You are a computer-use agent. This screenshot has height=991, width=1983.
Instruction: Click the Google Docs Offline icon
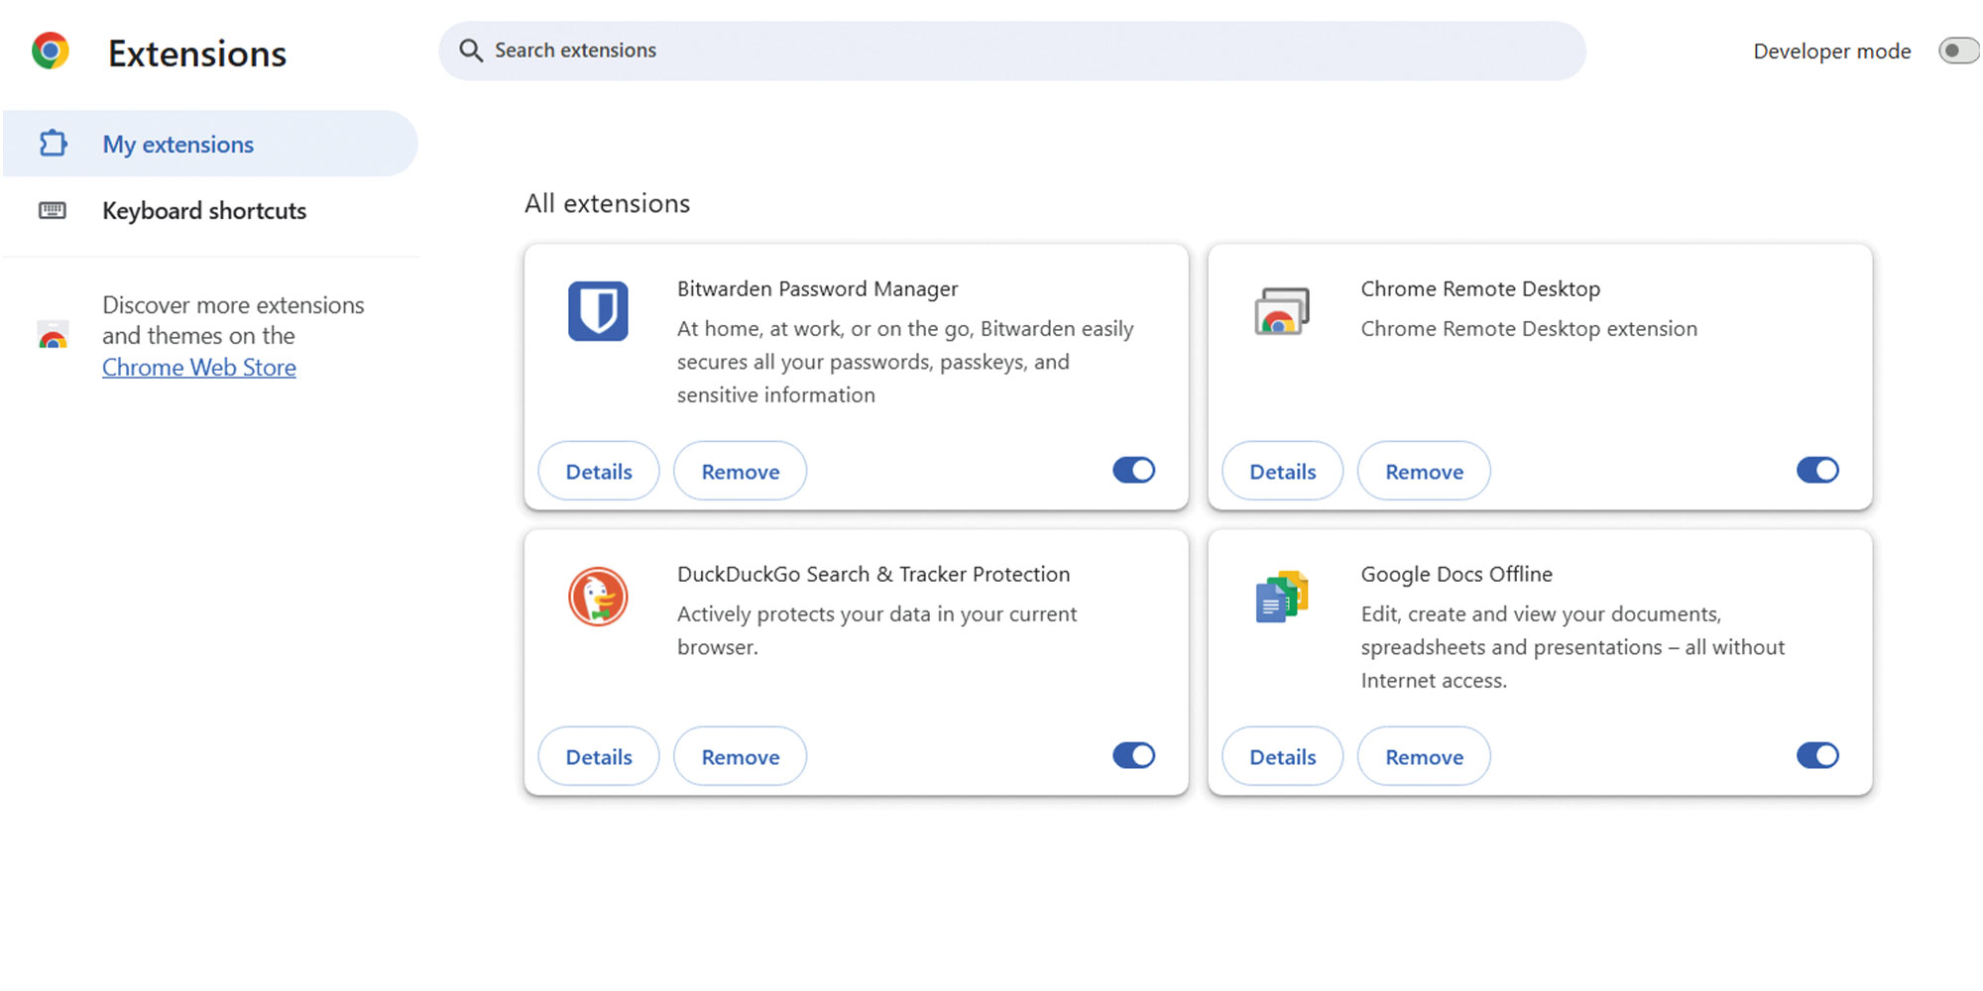pyautogui.click(x=1281, y=597)
